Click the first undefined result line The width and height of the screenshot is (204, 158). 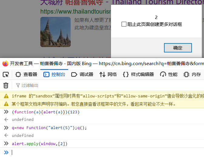click(23, 120)
